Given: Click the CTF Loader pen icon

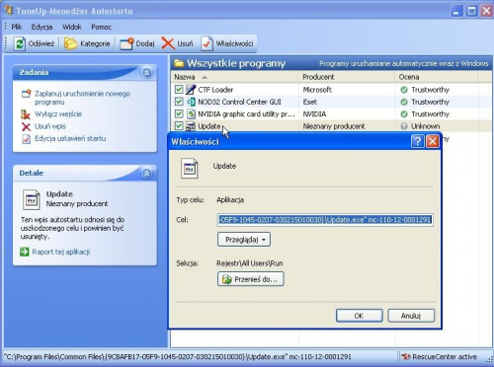Looking at the screenshot, I should pyautogui.click(x=191, y=90).
